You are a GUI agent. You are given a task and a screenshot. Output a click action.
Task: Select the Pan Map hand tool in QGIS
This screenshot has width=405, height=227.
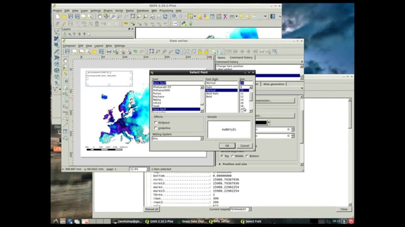tap(100, 16)
